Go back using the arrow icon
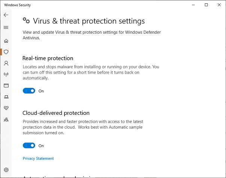The height and width of the screenshot is (178, 226). point(6,15)
